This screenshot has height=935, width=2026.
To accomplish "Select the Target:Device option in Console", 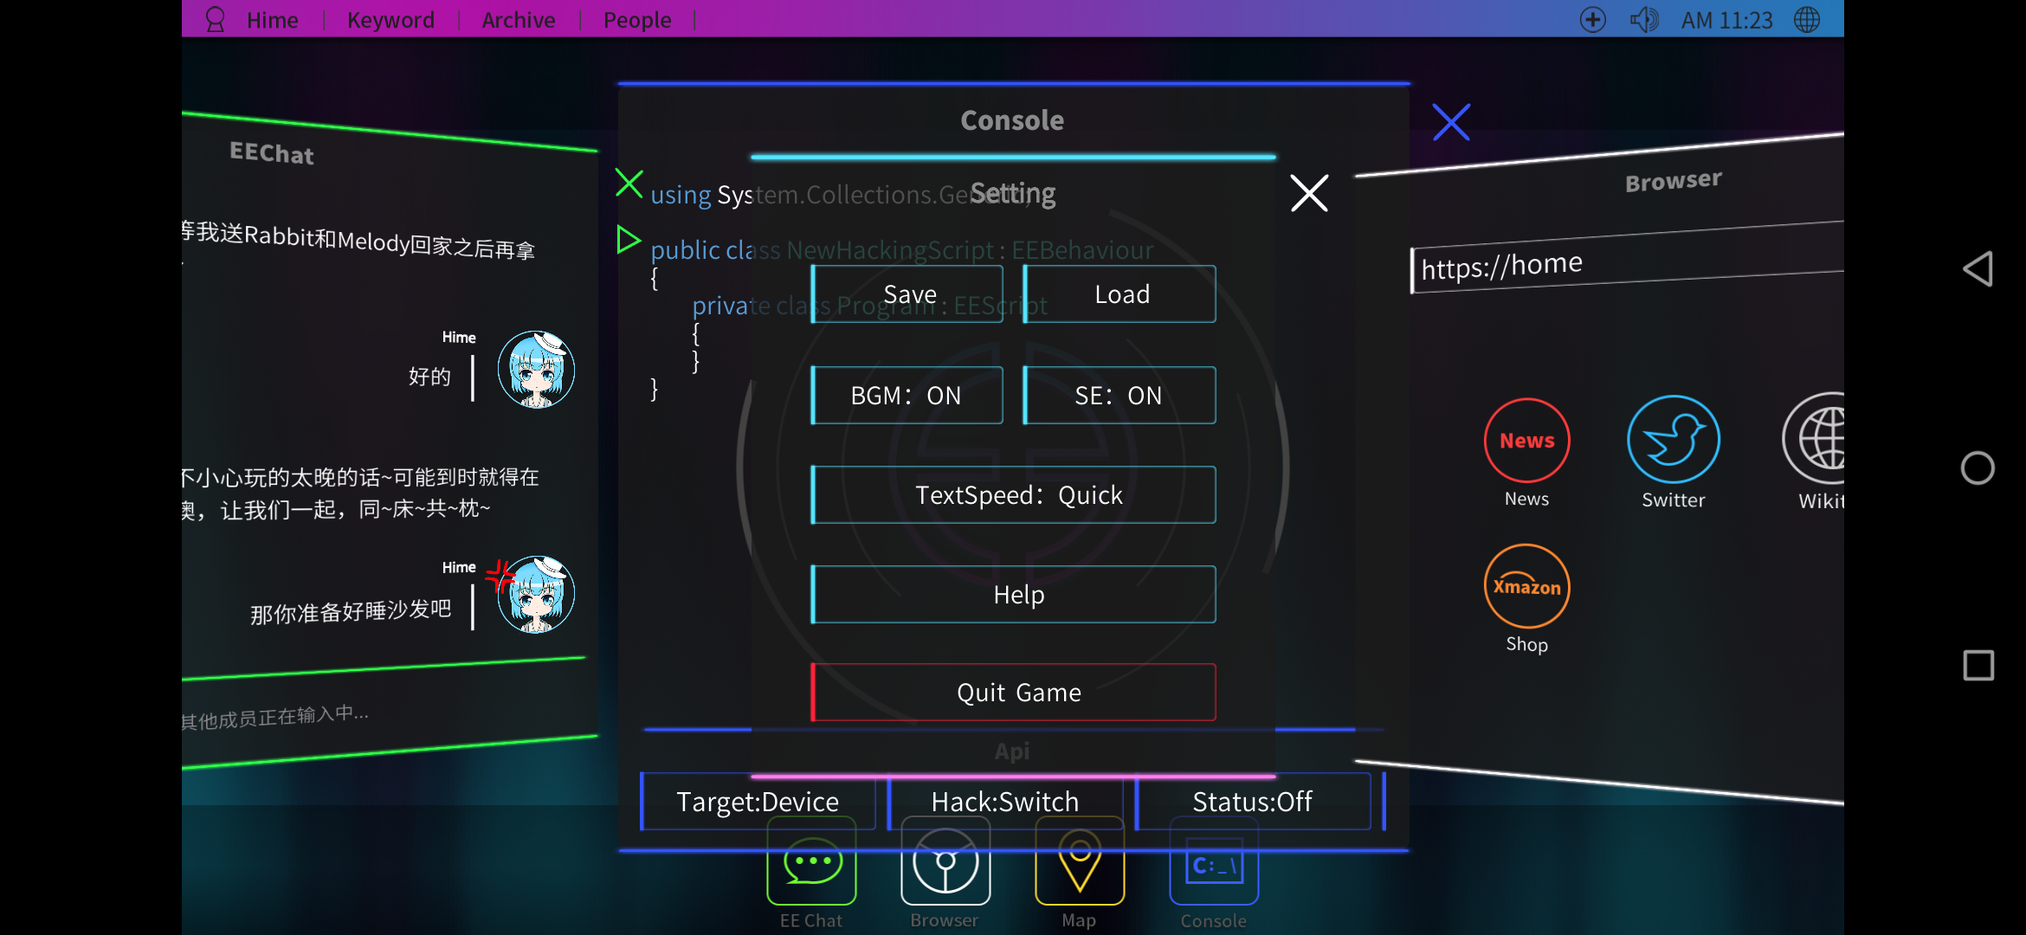I will pyautogui.click(x=758, y=802).
